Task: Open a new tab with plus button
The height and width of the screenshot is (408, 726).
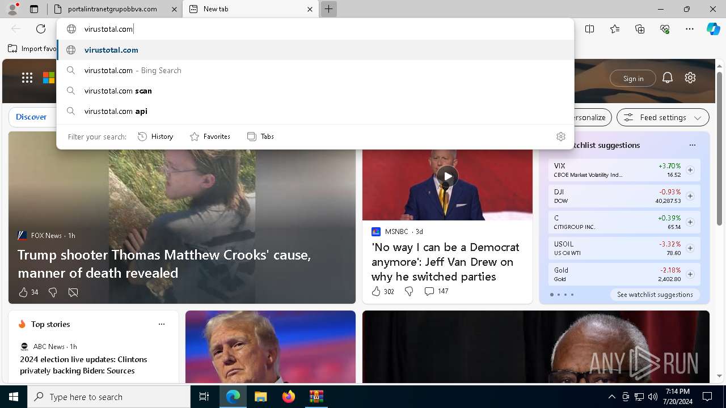Action: point(328,9)
